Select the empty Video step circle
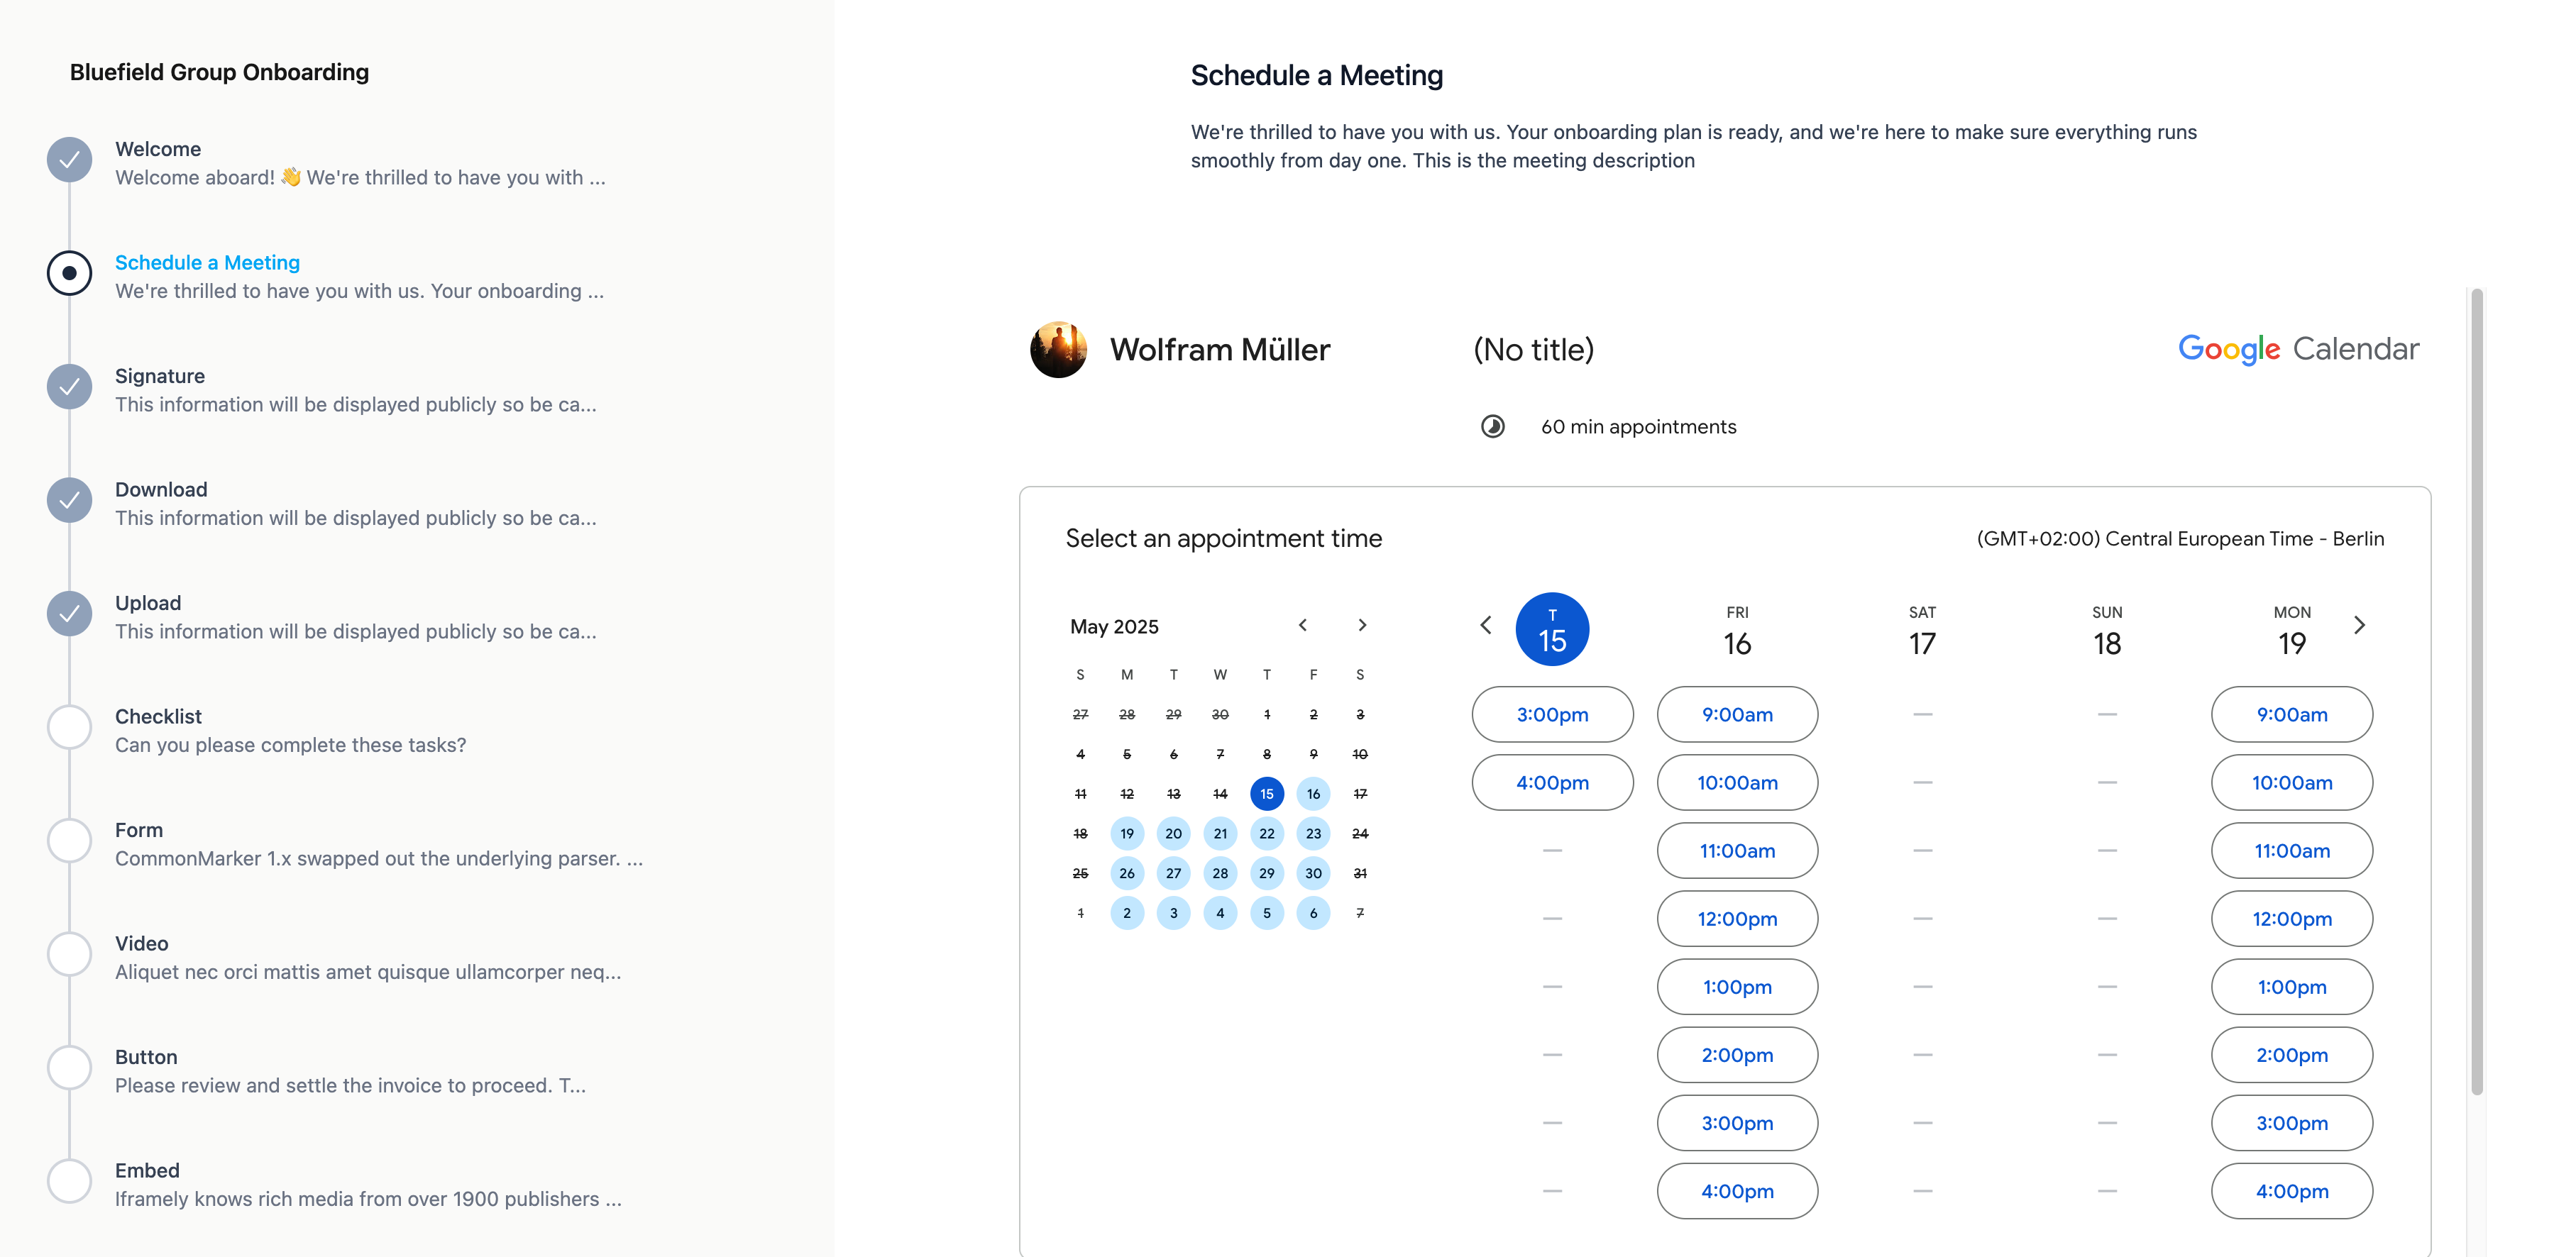2576x1257 pixels. 69,954
